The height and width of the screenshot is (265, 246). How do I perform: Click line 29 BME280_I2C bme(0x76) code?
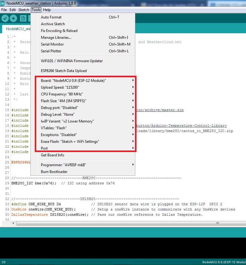[34, 183]
